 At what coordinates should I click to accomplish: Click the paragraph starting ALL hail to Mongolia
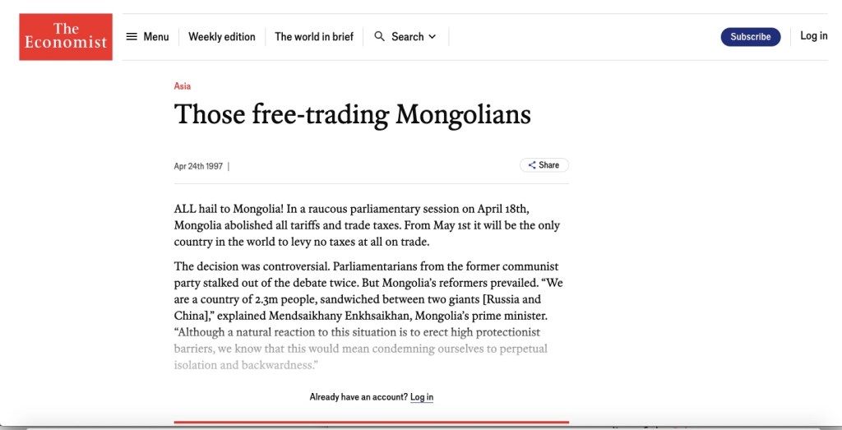click(367, 225)
